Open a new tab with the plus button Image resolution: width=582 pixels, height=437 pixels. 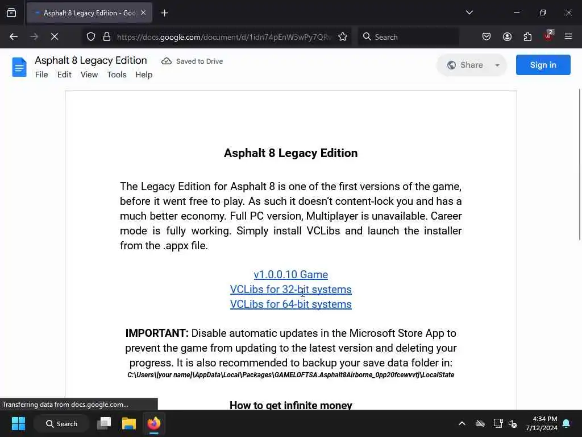pos(164,13)
